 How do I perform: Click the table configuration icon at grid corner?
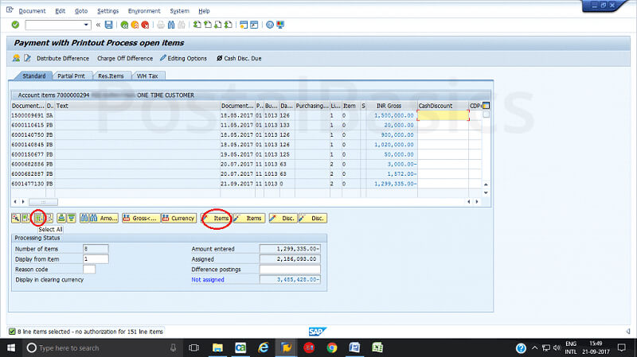[x=486, y=105]
